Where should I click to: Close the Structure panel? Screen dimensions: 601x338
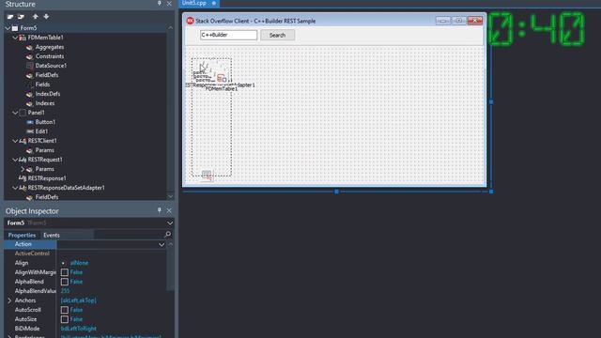169,4
